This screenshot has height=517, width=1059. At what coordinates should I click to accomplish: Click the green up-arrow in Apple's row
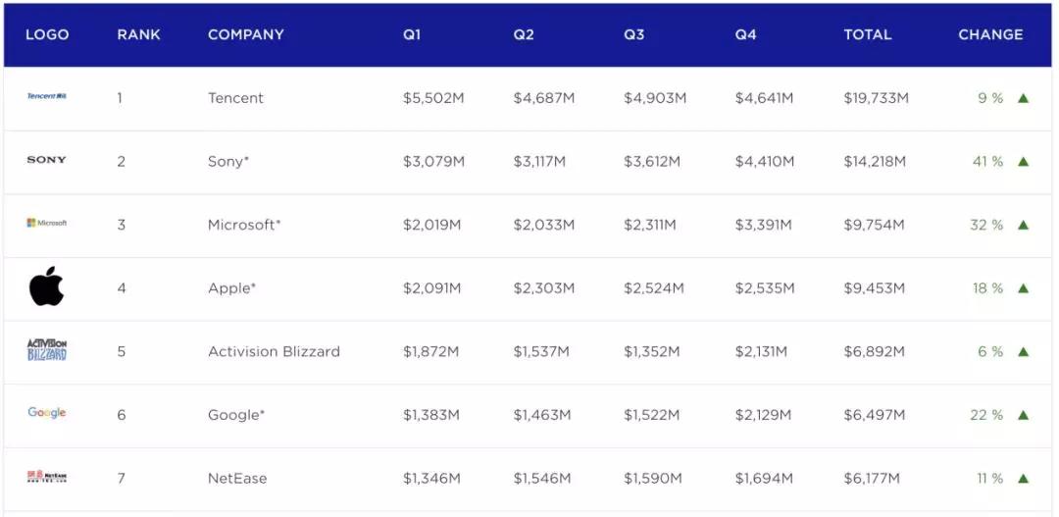pos(1023,288)
